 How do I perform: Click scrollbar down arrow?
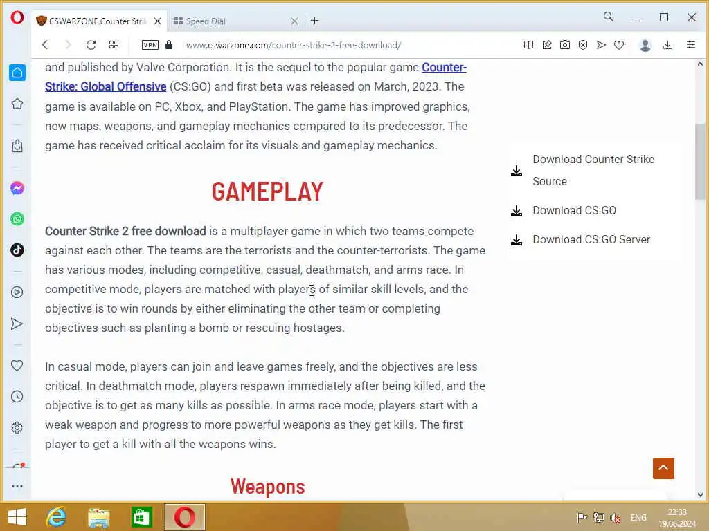pyautogui.click(x=700, y=494)
